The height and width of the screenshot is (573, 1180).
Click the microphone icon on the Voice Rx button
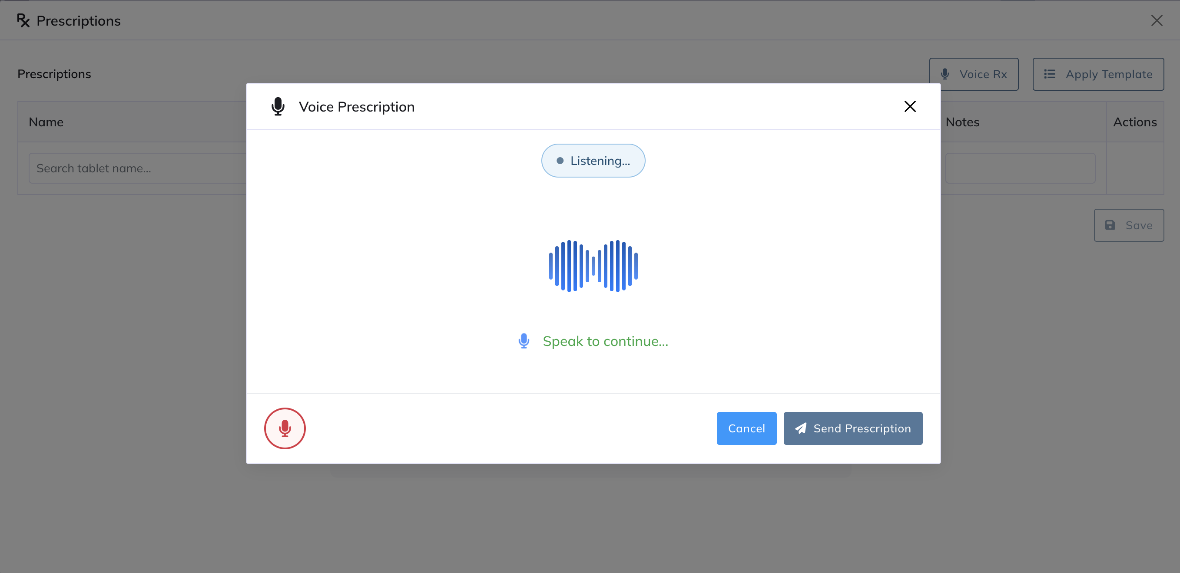tap(945, 74)
